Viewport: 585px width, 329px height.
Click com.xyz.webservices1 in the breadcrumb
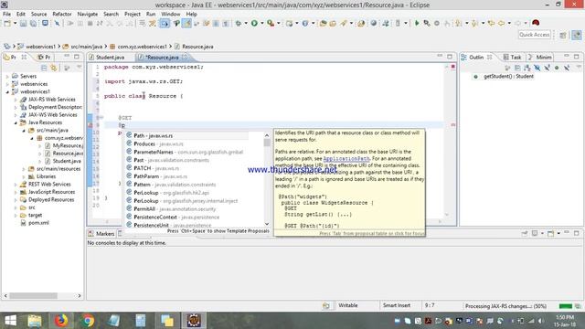143,47
